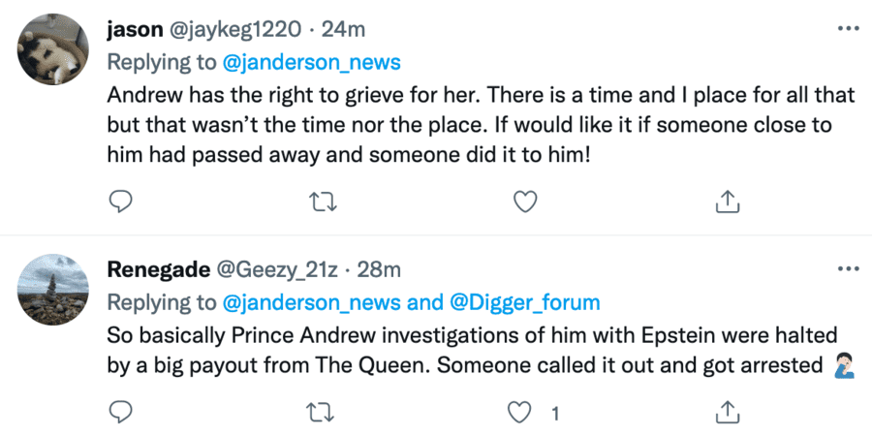Reply to Renegade's tweet

(x=120, y=413)
